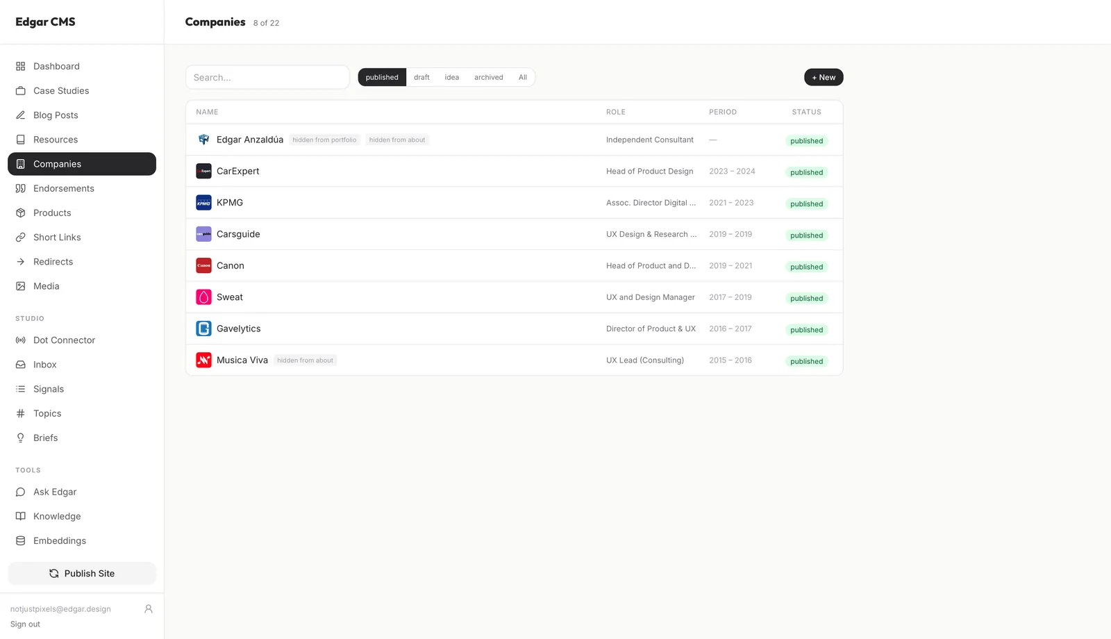Click the Edgar Anzaldúa company logo
Screen dimensions: 1111x639
pos(203,140)
